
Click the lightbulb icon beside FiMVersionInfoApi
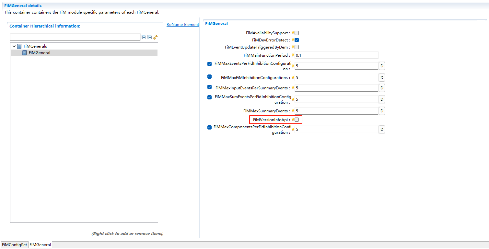[293, 119]
